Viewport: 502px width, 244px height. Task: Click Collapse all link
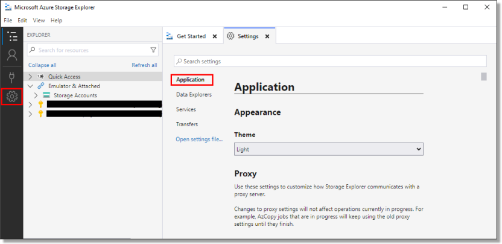[x=42, y=65]
